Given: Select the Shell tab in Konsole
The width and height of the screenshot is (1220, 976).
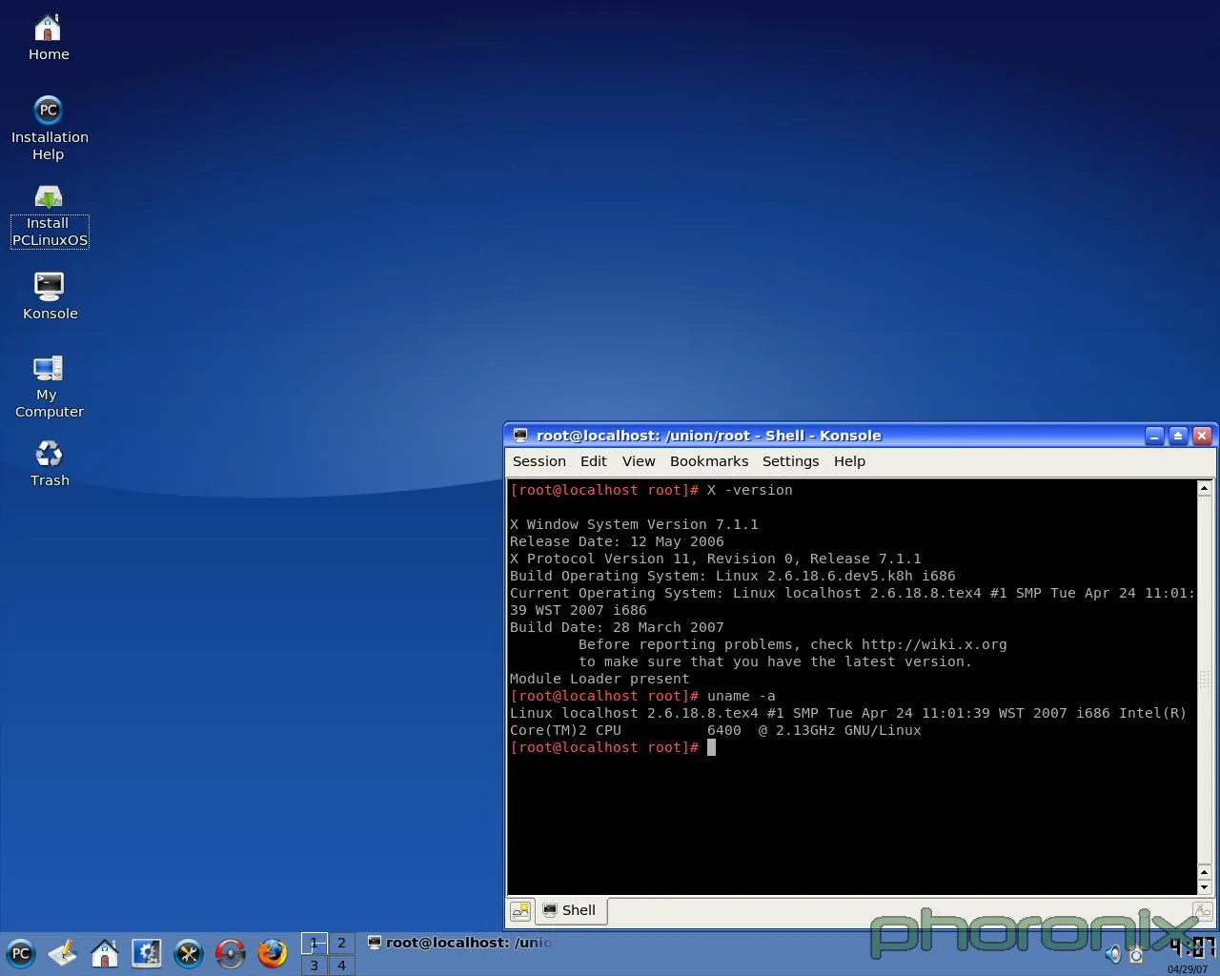Looking at the screenshot, I should click(570, 910).
